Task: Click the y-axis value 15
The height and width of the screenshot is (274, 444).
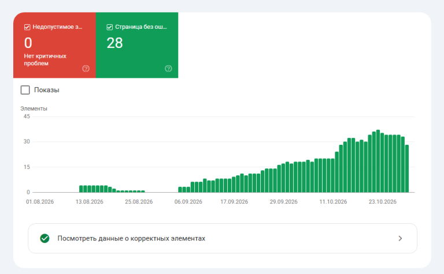Action: [27, 167]
